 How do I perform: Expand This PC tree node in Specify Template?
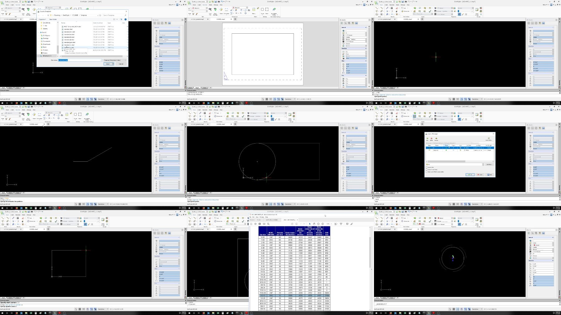[38, 32]
